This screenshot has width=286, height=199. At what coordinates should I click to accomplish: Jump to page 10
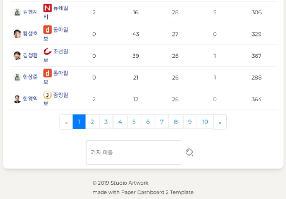pos(205,122)
